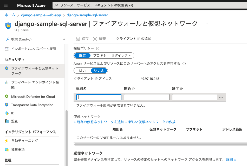Open the Azure hamburger menu

6,5
